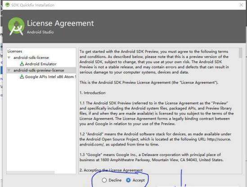Select the Decline radio button

[104, 180]
